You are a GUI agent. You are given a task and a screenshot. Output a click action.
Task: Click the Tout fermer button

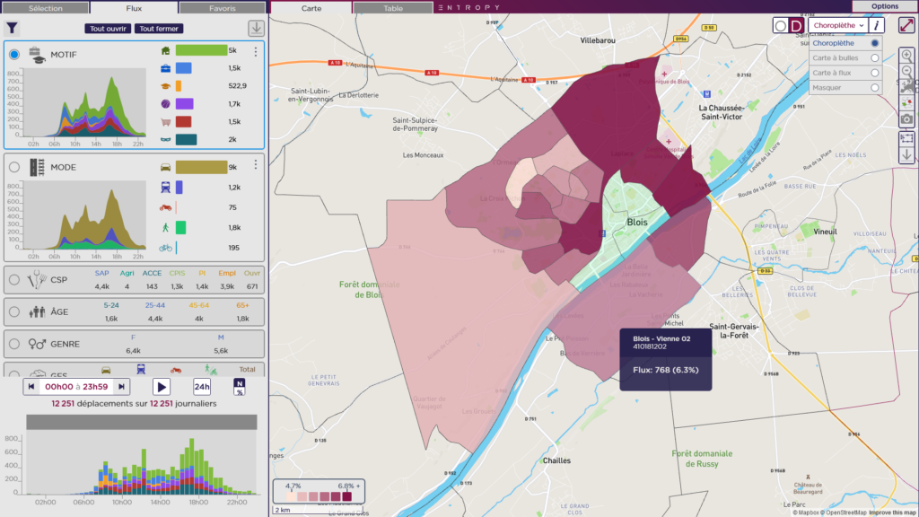159,28
